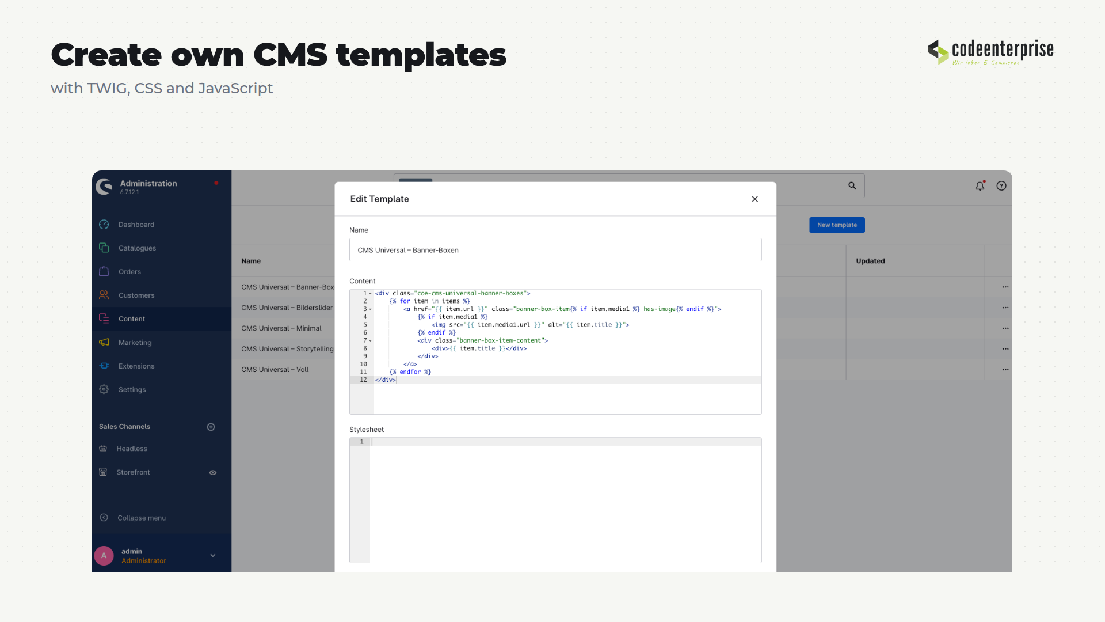Click line 12 closing div in code

(x=385, y=380)
